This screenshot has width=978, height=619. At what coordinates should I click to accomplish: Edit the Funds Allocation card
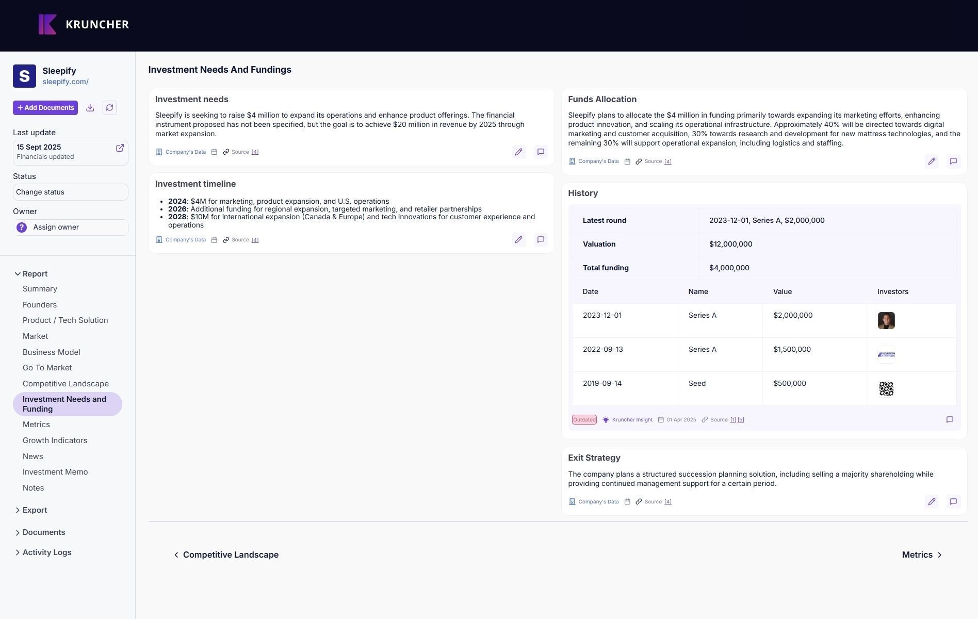[x=931, y=161]
